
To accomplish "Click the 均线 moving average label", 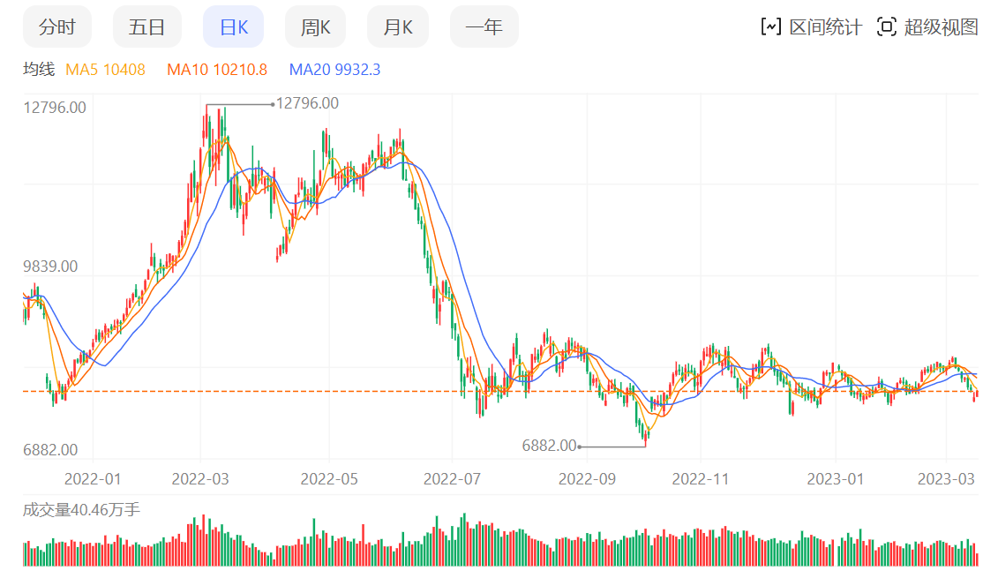I will click(39, 69).
